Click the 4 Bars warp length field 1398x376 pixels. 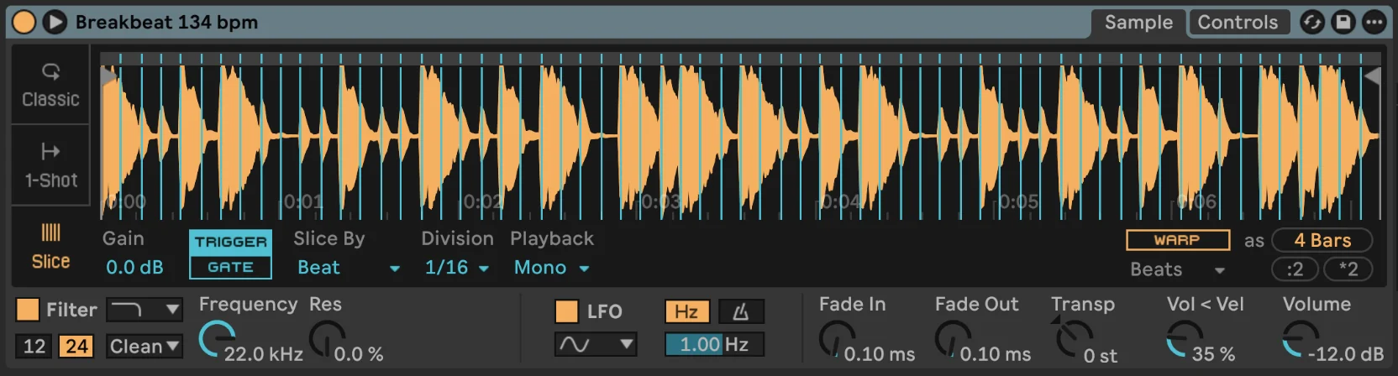click(x=1322, y=240)
